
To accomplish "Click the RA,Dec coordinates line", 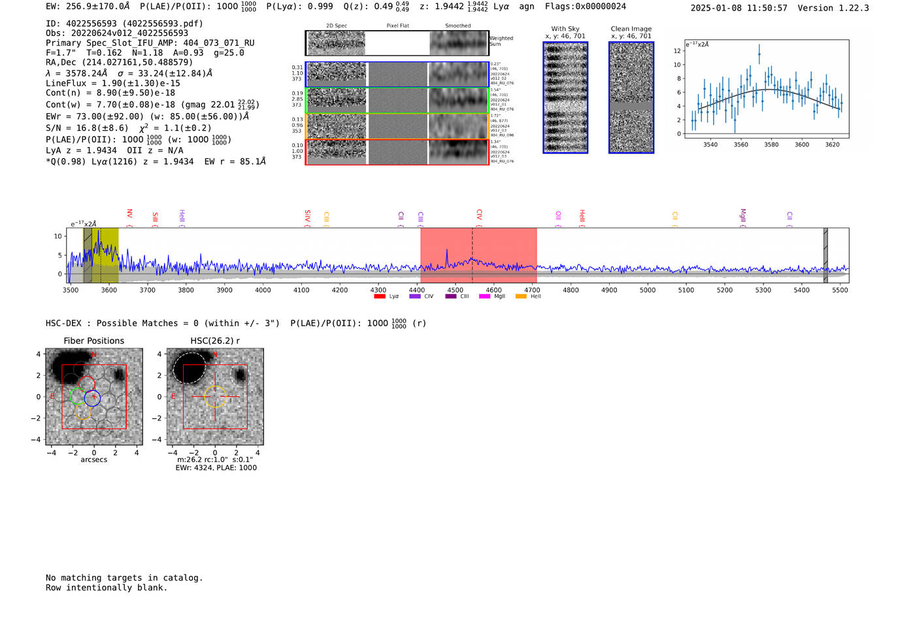I will (120, 62).
